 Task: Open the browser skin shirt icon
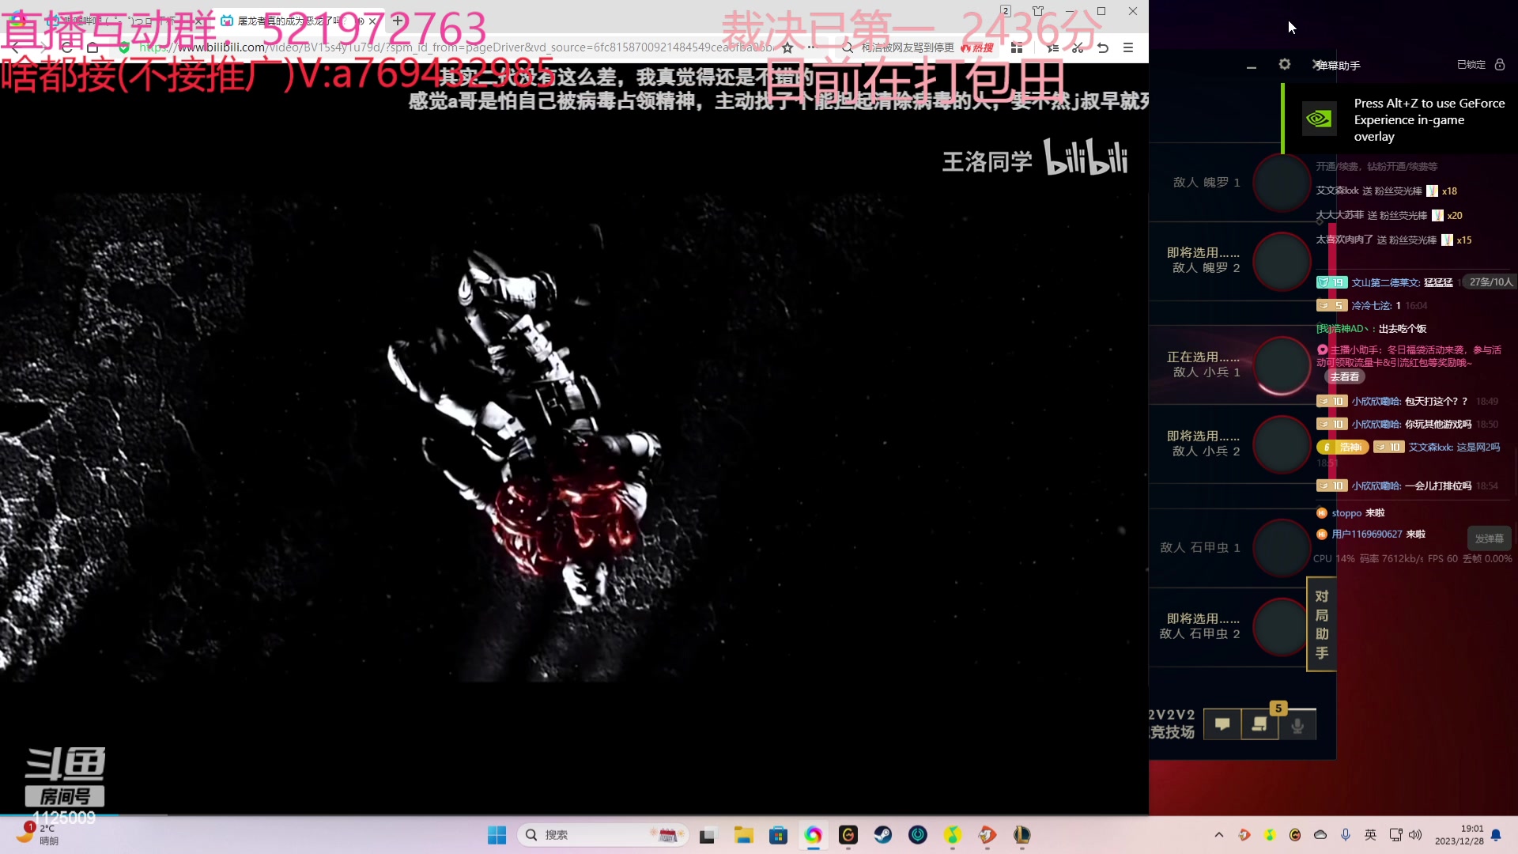(x=1038, y=11)
